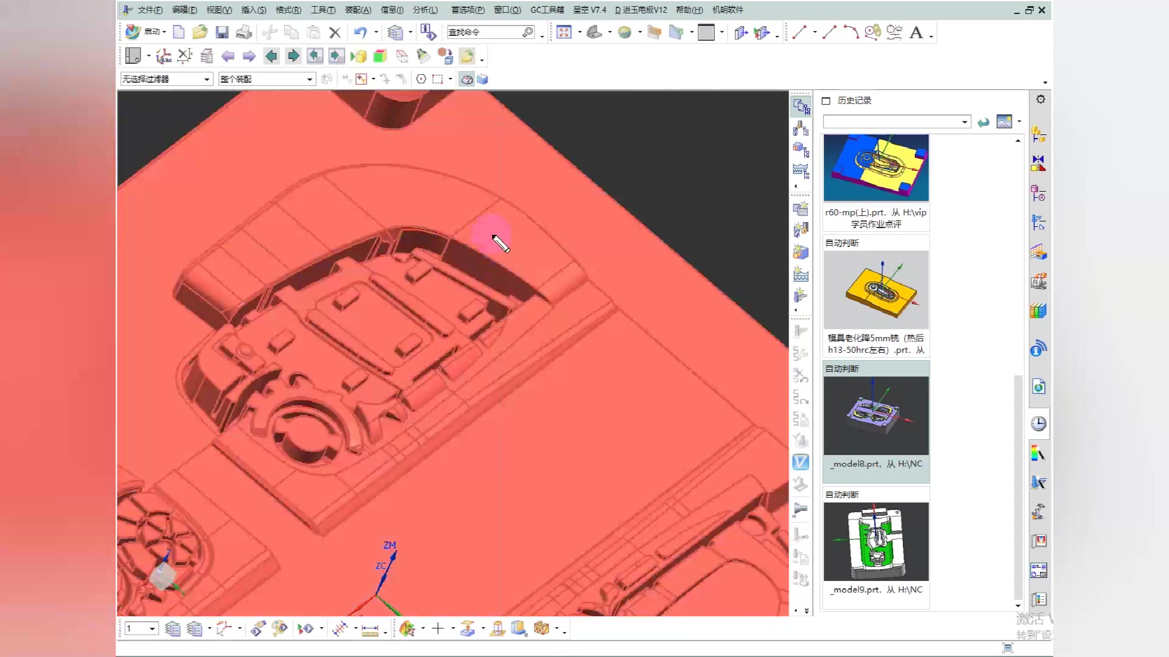Click the Fit view icon

tap(564, 32)
